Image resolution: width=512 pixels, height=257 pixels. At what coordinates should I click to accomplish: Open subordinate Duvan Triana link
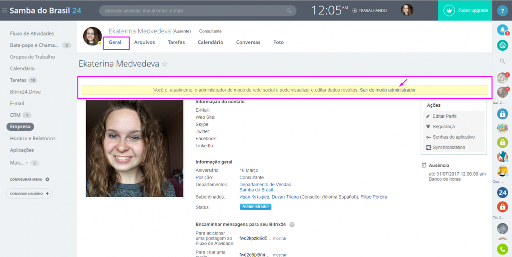point(285,197)
